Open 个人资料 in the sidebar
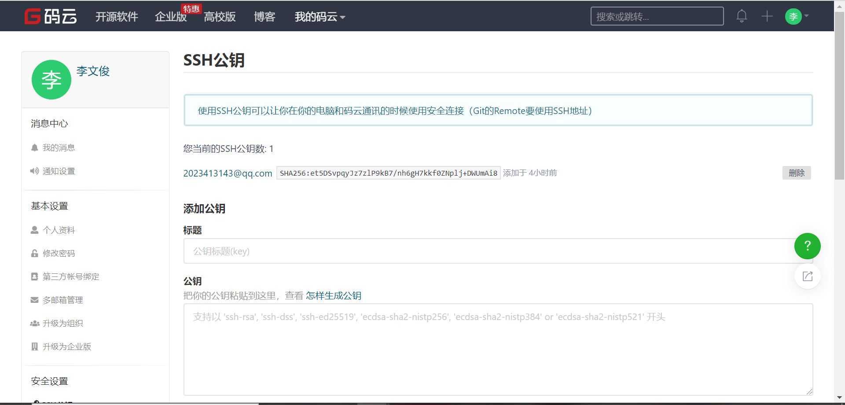This screenshot has height=405, width=845. pyautogui.click(x=59, y=230)
